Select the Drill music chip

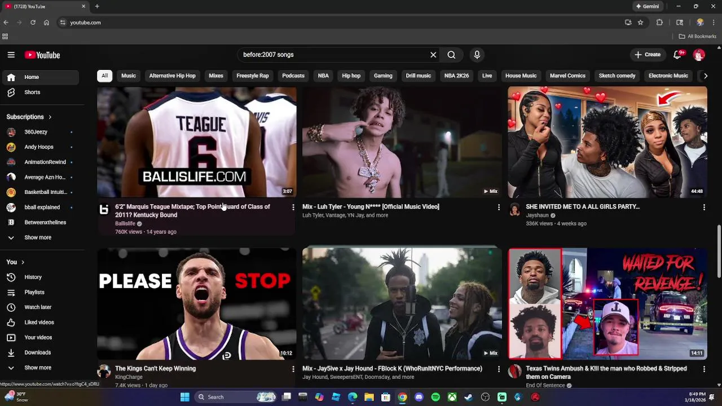tap(419, 76)
